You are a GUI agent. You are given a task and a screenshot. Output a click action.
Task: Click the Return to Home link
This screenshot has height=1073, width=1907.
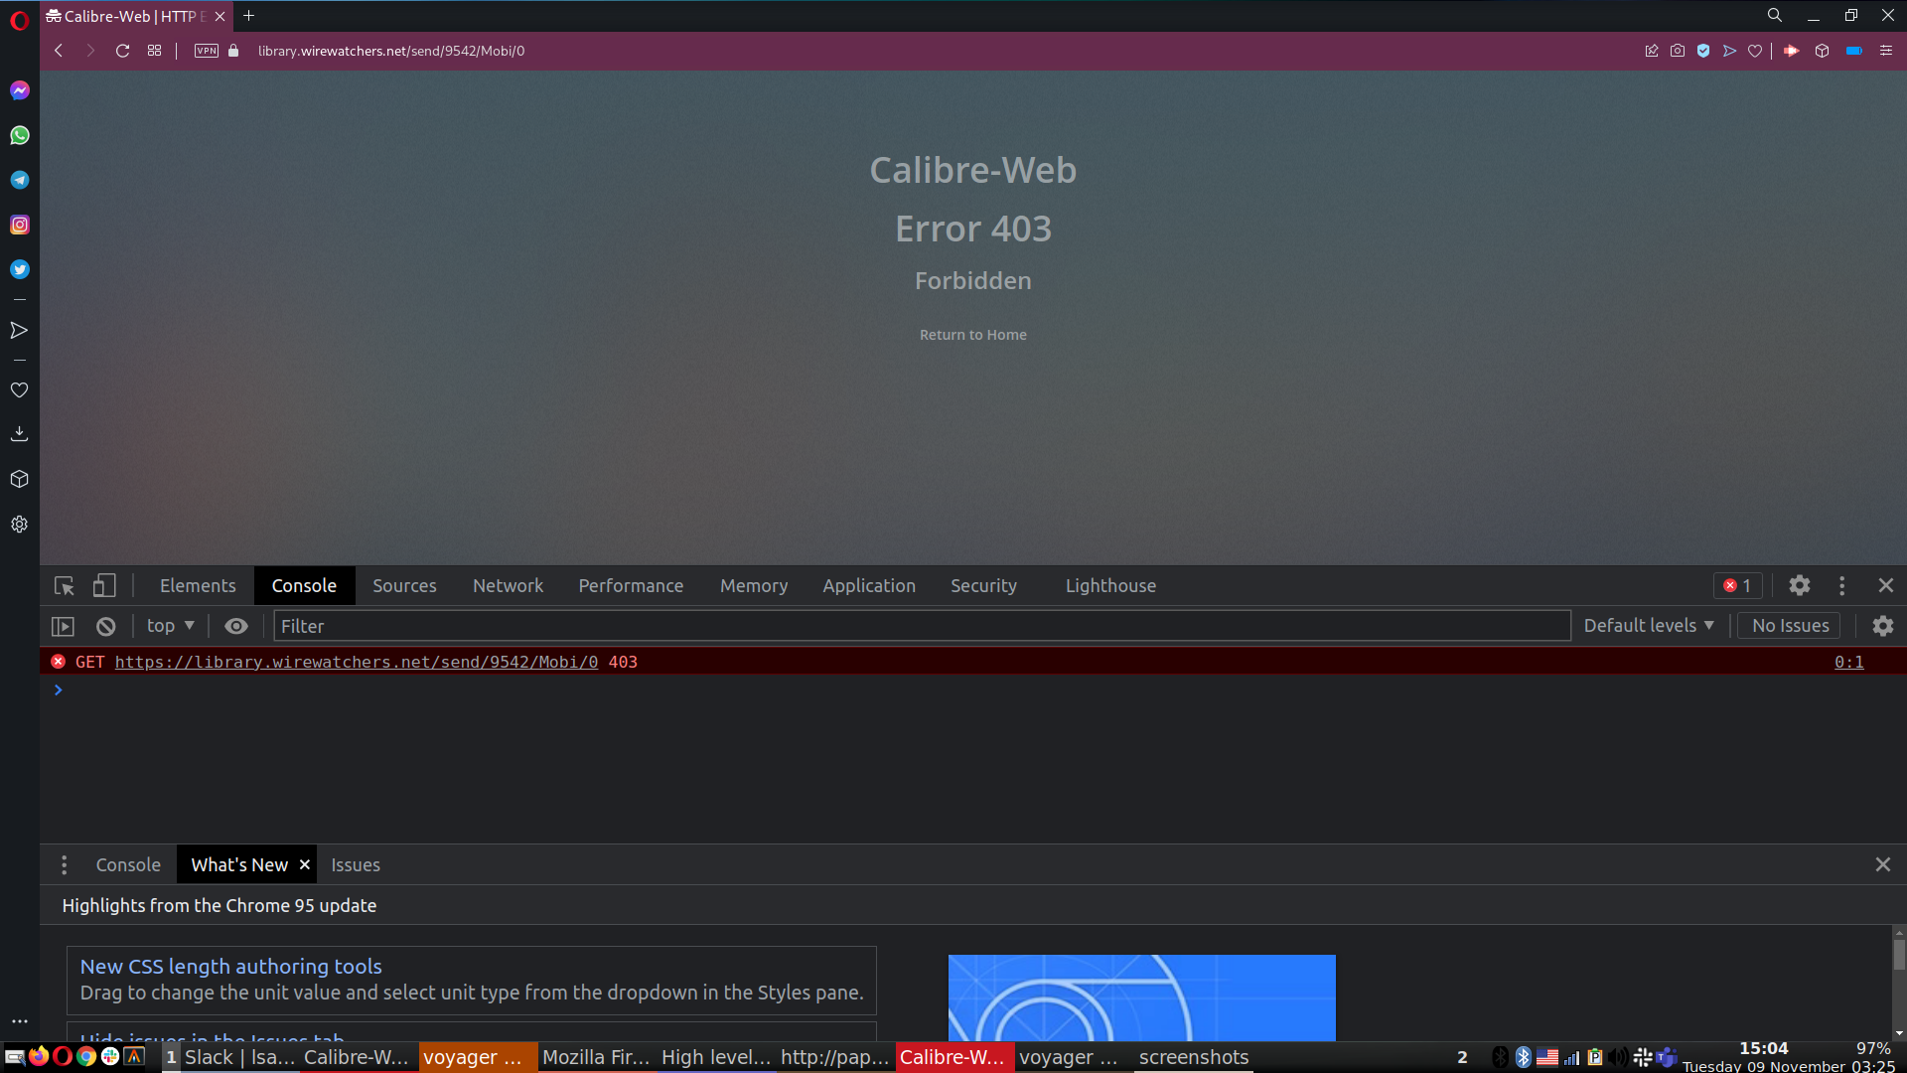(972, 335)
